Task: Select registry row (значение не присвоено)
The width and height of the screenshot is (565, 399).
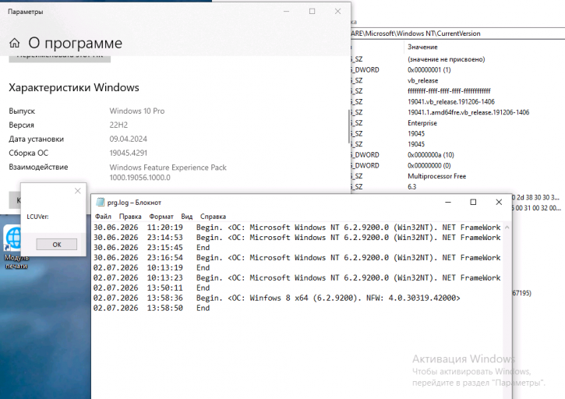Action: point(446,59)
